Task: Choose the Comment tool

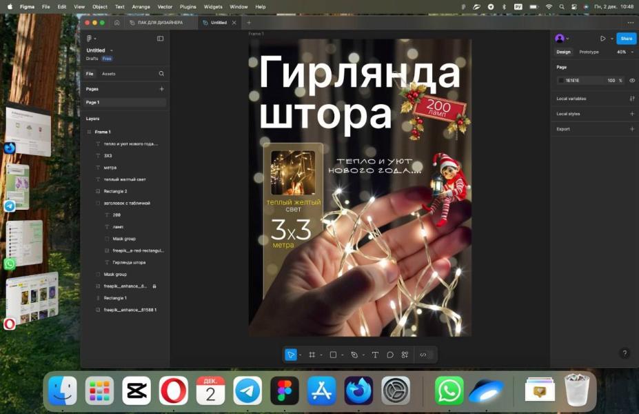Action: 390,355
